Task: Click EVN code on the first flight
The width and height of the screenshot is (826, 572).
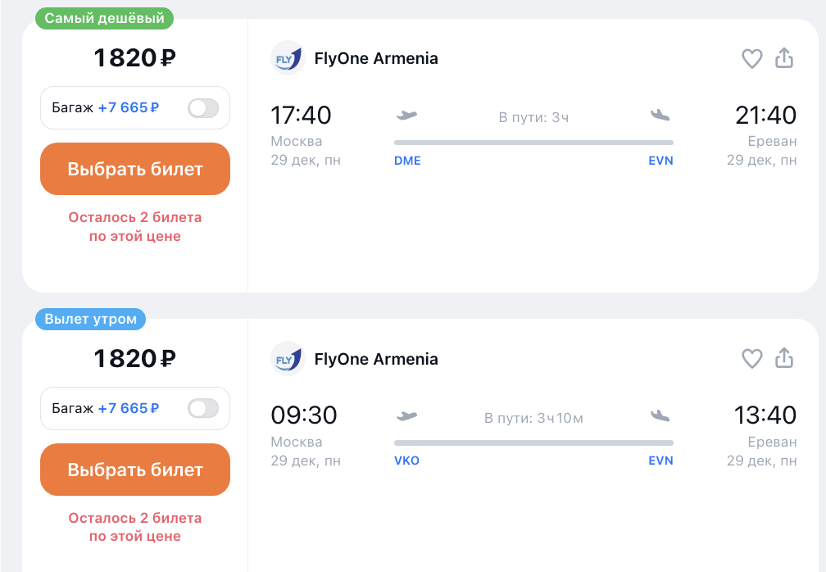Action: click(660, 161)
